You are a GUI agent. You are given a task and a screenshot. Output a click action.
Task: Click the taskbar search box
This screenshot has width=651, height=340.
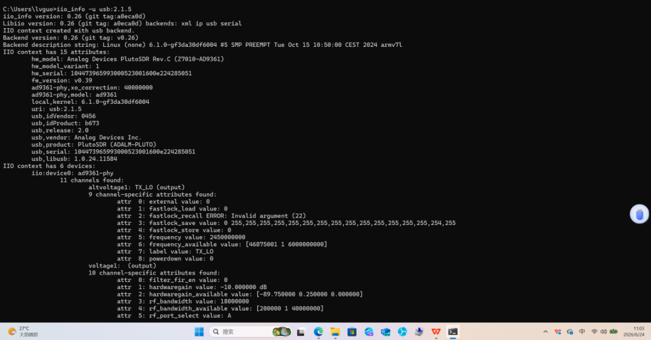tap(250, 332)
